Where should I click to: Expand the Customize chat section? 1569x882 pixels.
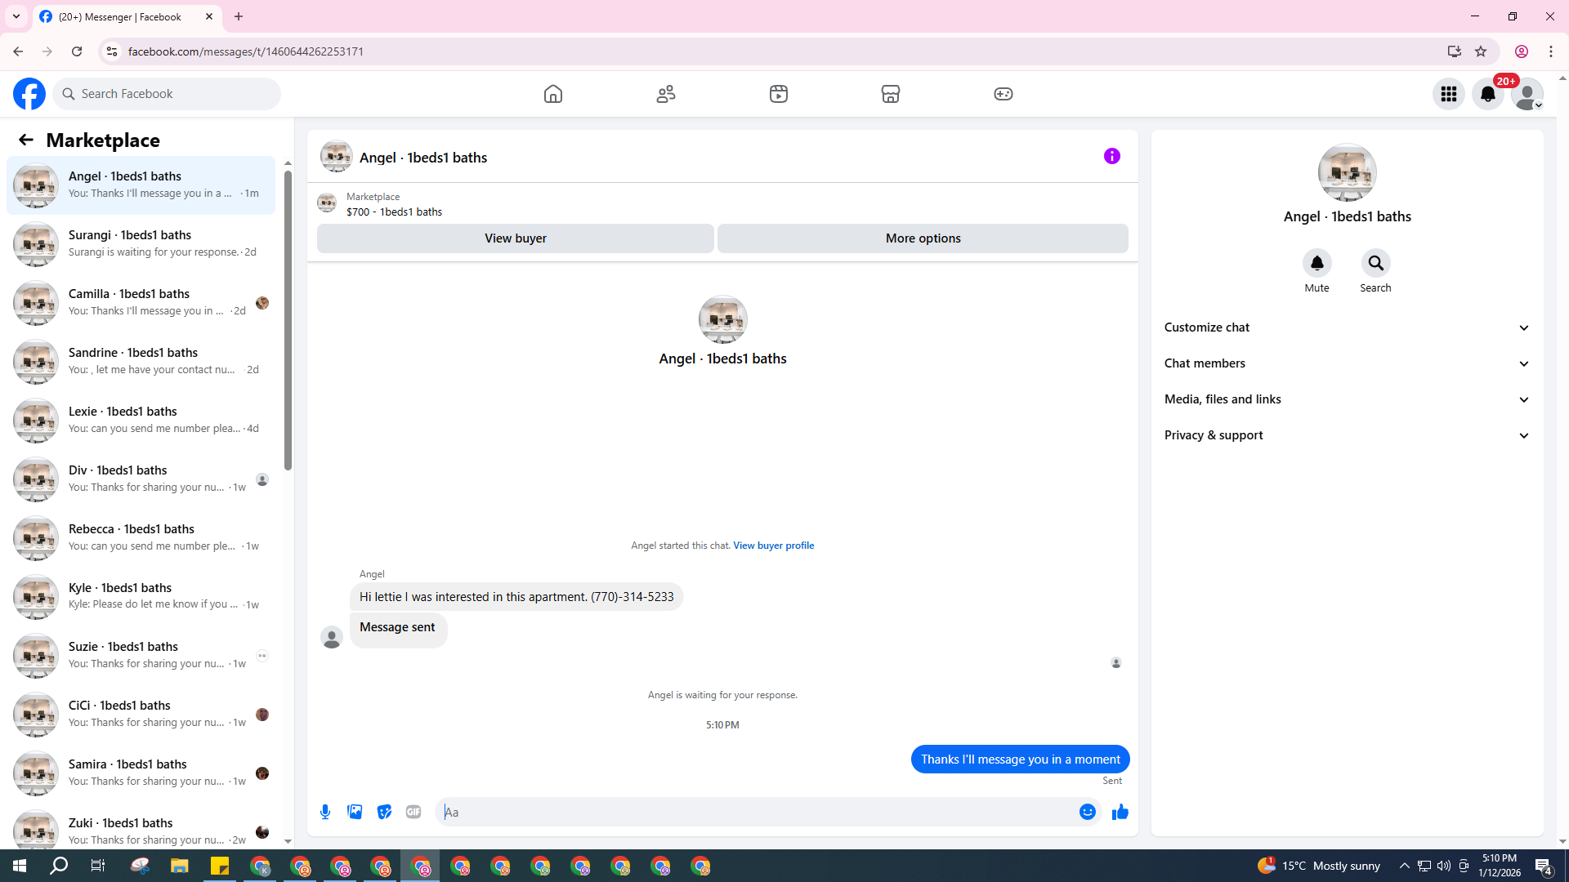pyautogui.click(x=1347, y=327)
